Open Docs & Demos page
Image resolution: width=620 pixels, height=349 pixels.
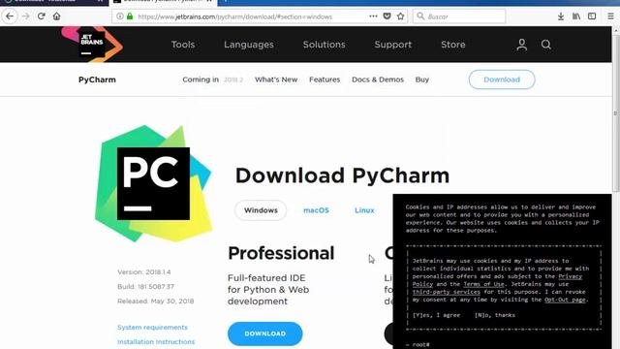point(378,79)
